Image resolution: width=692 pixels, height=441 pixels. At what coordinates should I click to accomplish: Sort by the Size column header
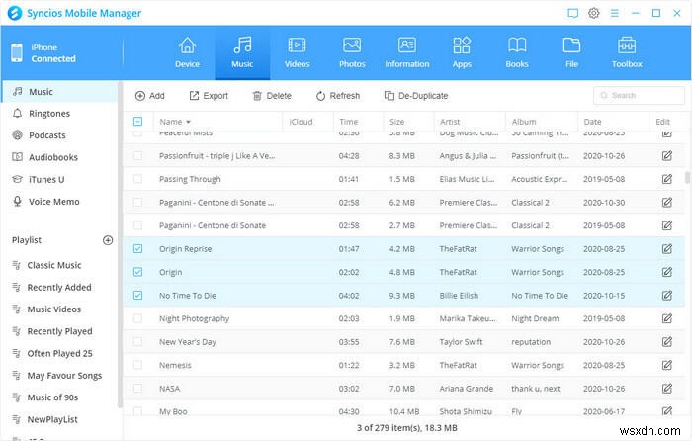pos(408,122)
